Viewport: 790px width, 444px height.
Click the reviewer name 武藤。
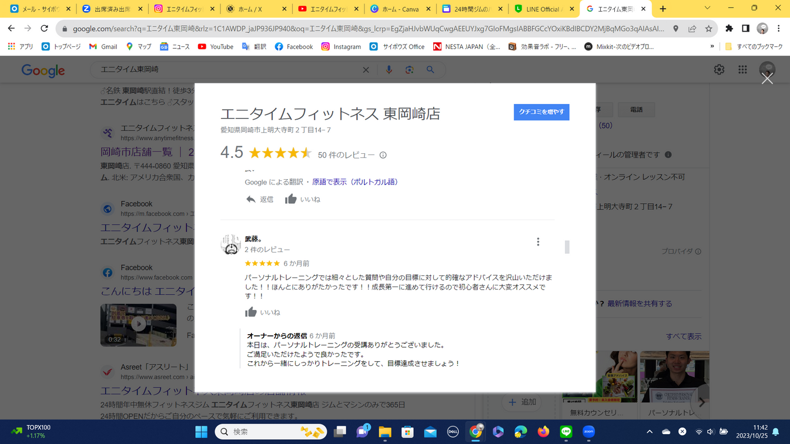click(253, 239)
